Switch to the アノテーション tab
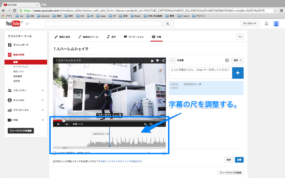The image size is (285, 178). pyautogui.click(x=134, y=37)
